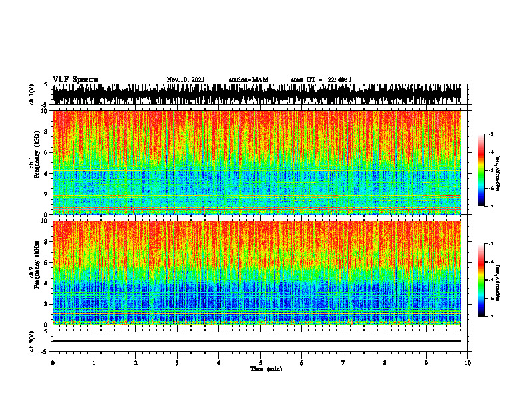This screenshot has height=407, width=527.
Task: Click the time axis tick label 5
Action: click(260, 363)
